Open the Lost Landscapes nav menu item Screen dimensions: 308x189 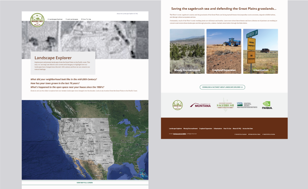click(x=72, y=19)
